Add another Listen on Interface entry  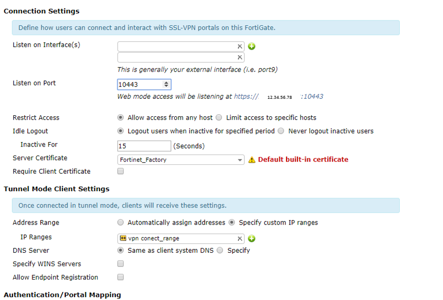pyautogui.click(x=252, y=47)
